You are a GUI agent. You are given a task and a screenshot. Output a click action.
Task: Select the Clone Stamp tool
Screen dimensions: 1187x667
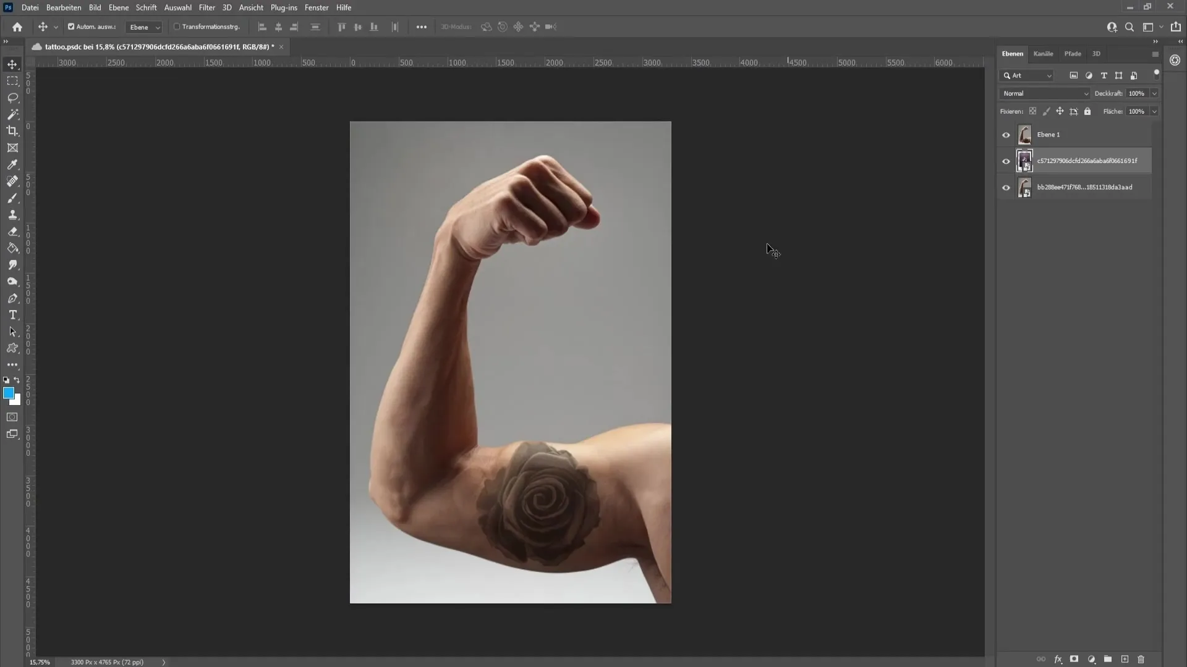pos(12,214)
